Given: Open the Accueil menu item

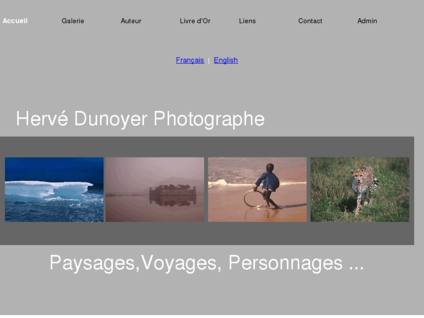Looking at the screenshot, I should pyautogui.click(x=15, y=21).
